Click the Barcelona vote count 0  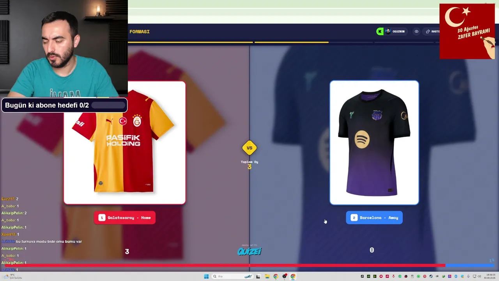[372, 250]
